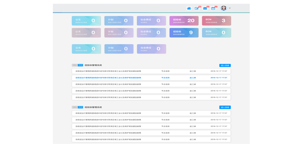Click the first section's 进入系统 button
303x148 pixels.
pos(225,65)
